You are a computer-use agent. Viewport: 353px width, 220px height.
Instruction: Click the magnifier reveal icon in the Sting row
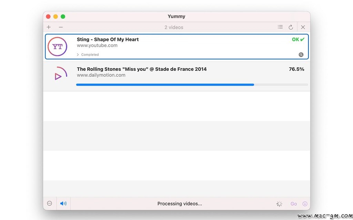[x=301, y=55]
